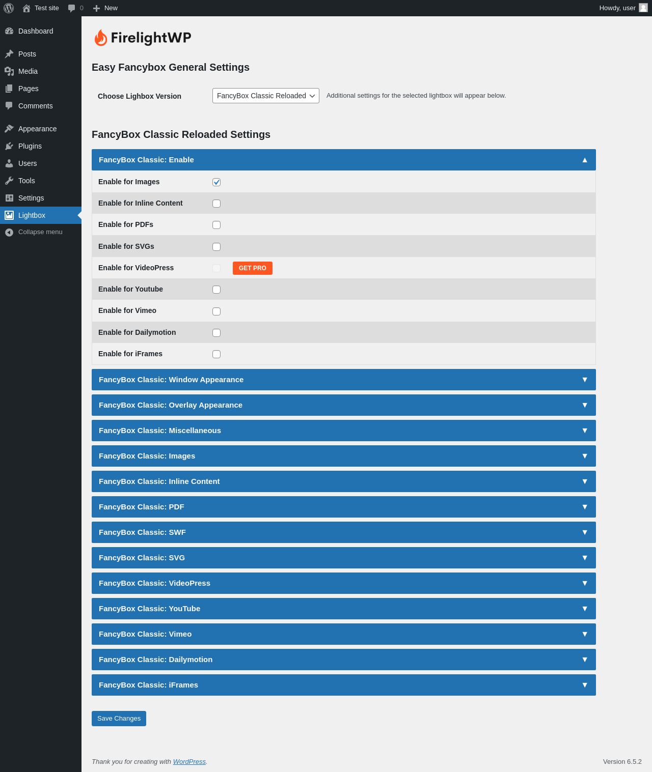Click the user avatar icon
The width and height of the screenshot is (652, 772).
point(643,8)
